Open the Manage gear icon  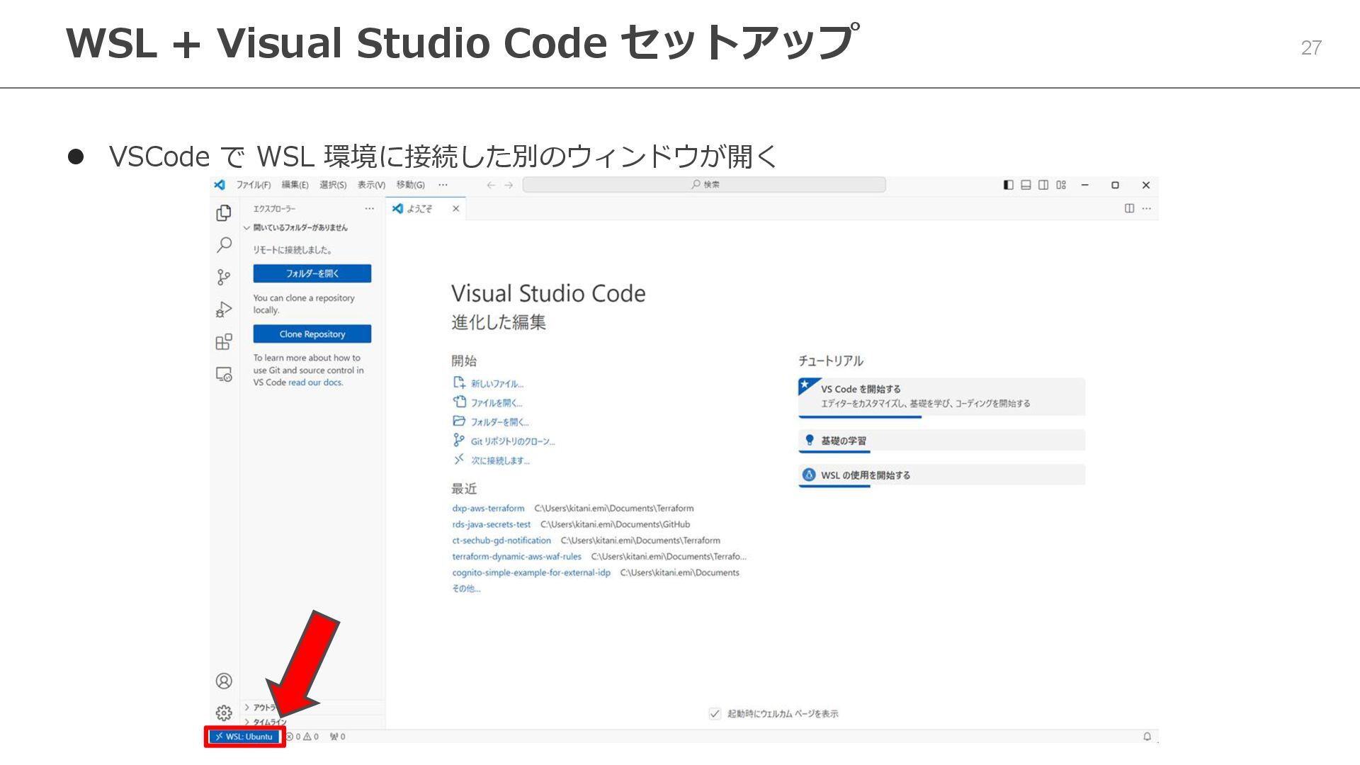coord(224,713)
